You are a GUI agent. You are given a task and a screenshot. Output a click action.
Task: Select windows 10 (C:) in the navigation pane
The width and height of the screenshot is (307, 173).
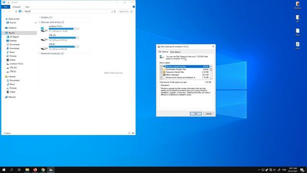[x=16, y=64]
